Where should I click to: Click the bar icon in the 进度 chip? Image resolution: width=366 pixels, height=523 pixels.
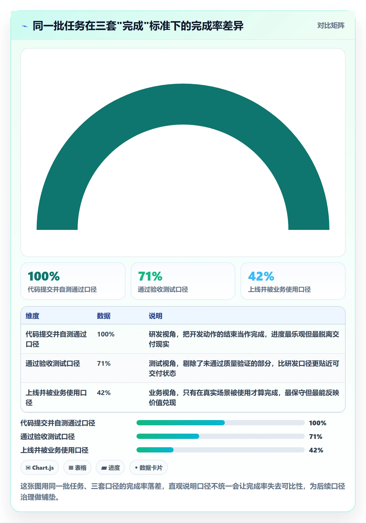pyautogui.click(x=104, y=468)
